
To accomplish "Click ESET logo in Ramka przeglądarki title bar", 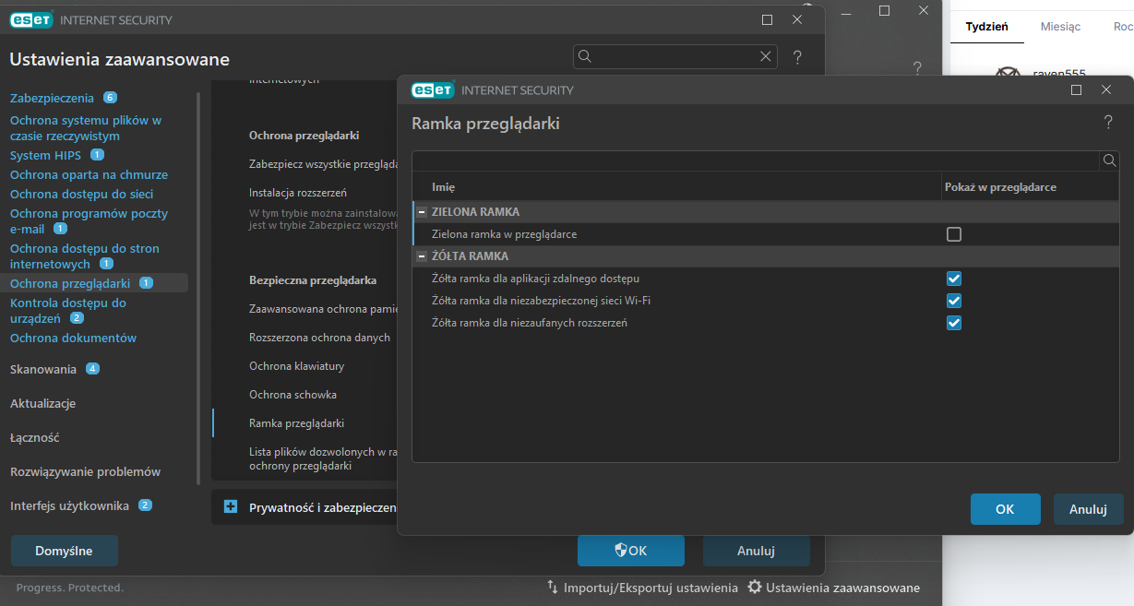I will 432,90.
